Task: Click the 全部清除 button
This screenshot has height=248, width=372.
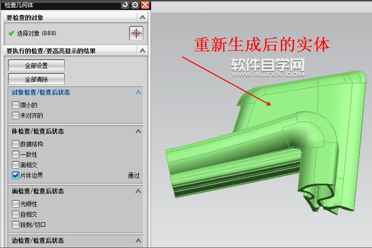Action: point(36,79)
